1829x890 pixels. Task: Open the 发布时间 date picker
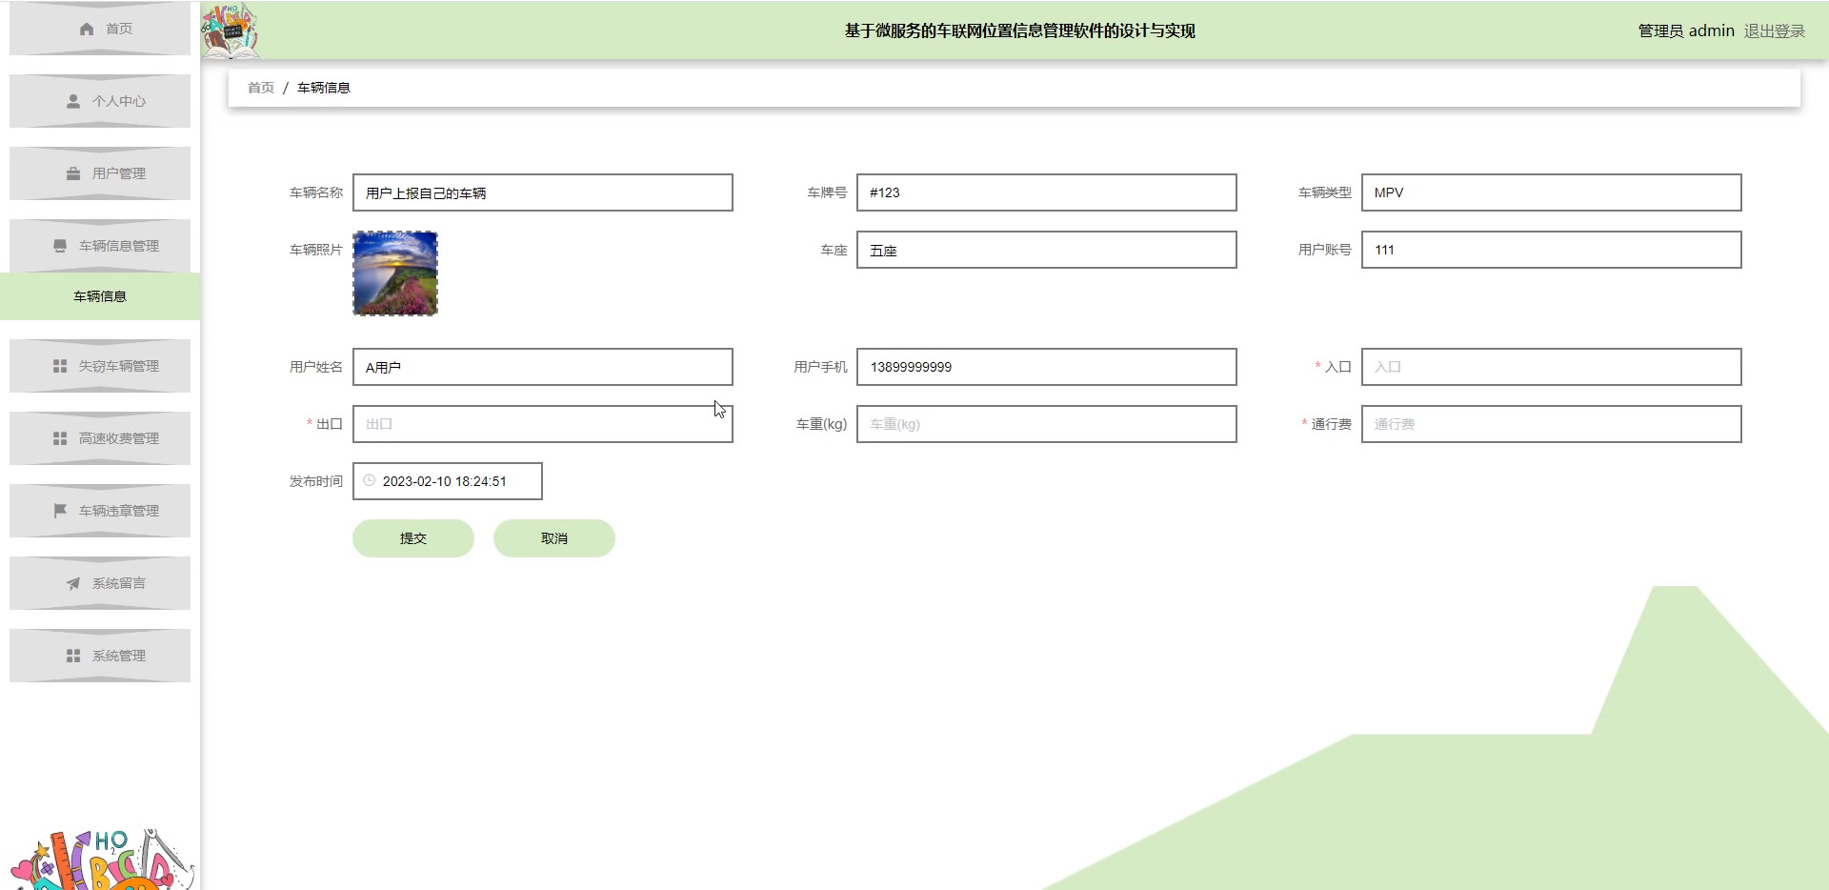[448, 481]
